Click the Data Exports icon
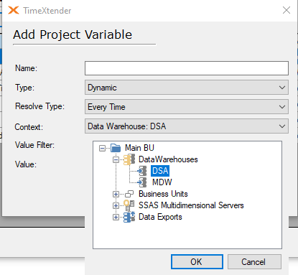The width and height of the screenshot is (298, 275). coord(129,217)
